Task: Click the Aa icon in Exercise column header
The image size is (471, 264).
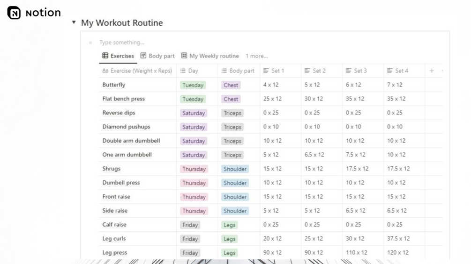Action: click(105, 71)
